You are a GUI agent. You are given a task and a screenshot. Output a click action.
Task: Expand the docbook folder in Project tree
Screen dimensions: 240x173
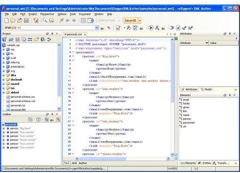point(4,79)
